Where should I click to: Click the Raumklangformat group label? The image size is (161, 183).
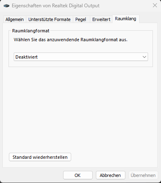coord(31,31)
